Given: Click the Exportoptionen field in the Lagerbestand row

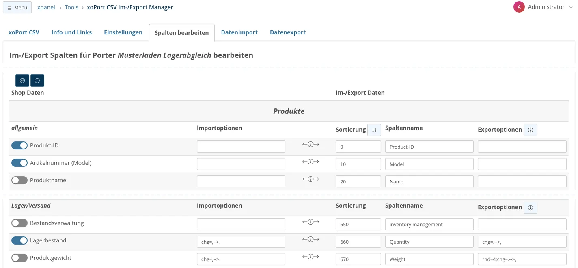Looking at the screenshot, I should (x=522, y=242).
